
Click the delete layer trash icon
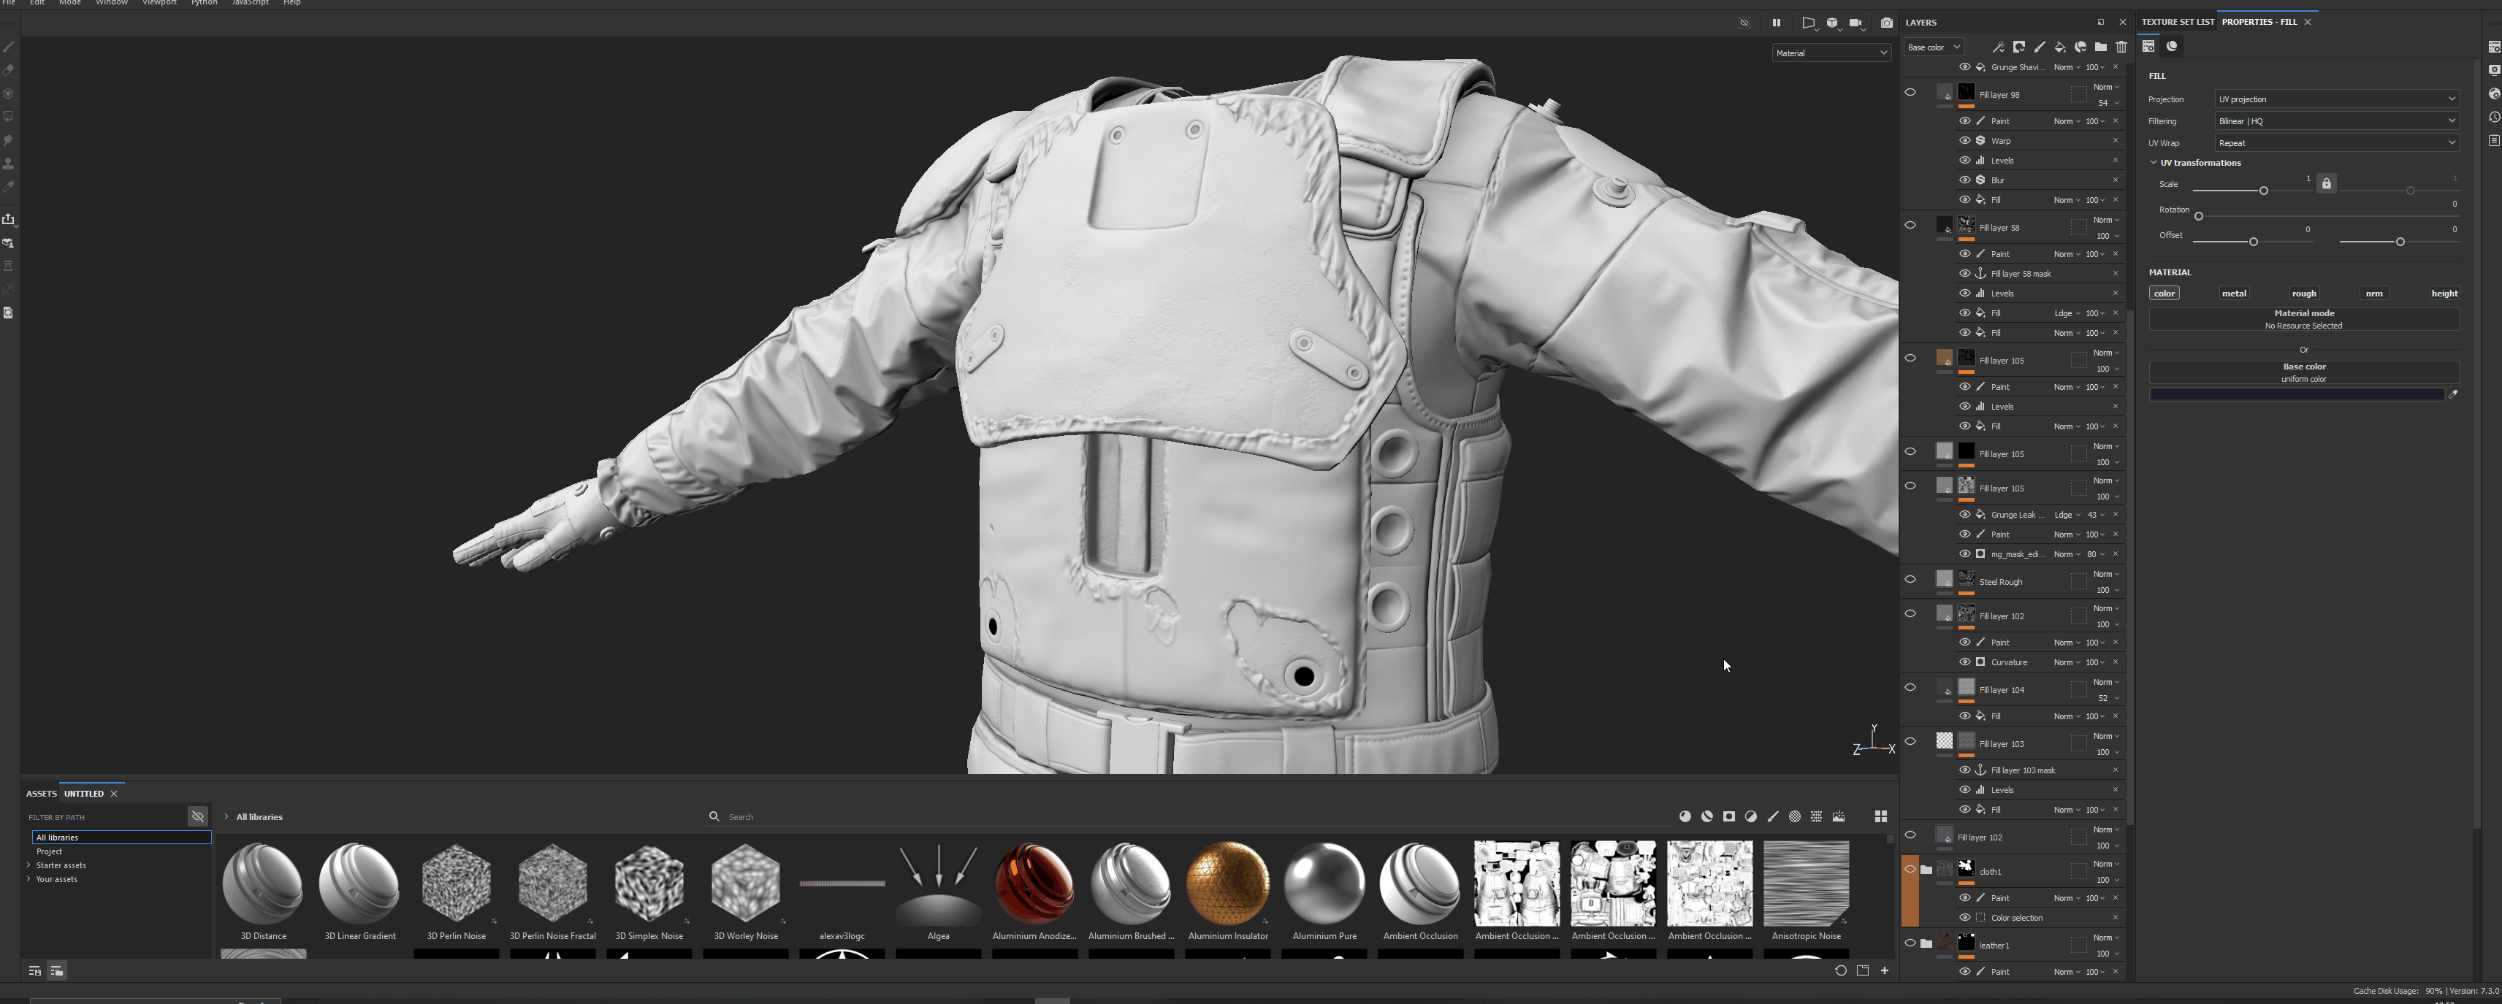tap(2121, 47)
